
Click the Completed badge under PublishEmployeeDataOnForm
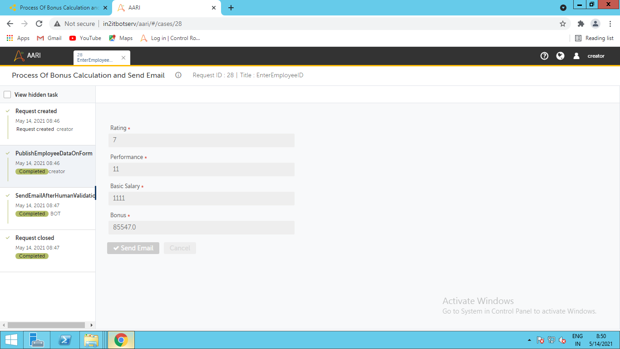coord(32,171)
